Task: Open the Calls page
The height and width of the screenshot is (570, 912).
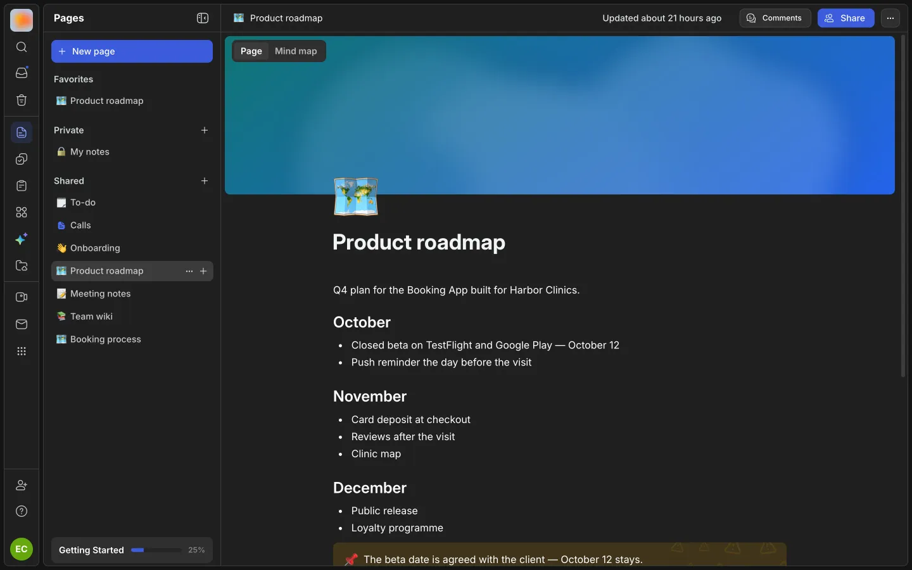Action: pyautogui.click(x=132, y=225)
